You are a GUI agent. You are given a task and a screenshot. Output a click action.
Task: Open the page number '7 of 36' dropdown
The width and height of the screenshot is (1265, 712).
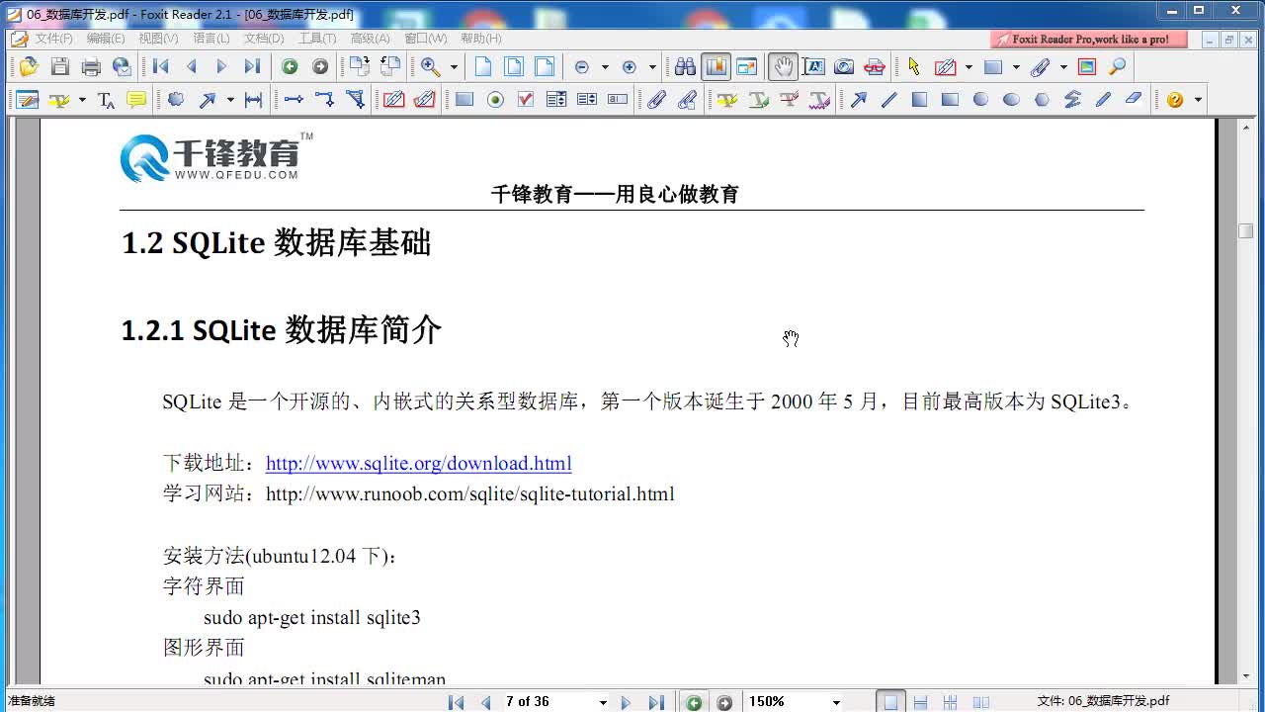[603, 702]
